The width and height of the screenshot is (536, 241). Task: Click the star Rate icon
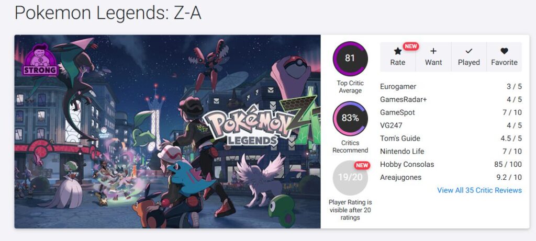pos(397,51)
